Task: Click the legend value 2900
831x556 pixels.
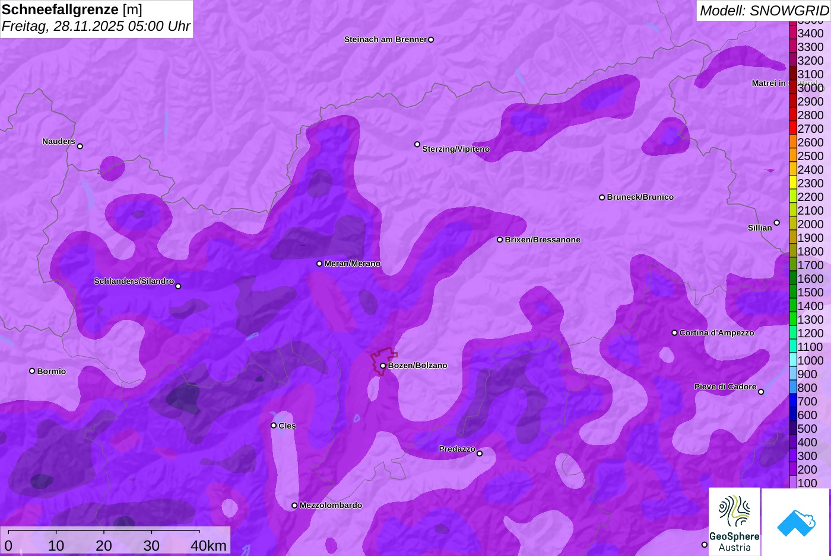Action: coord(811,101)
